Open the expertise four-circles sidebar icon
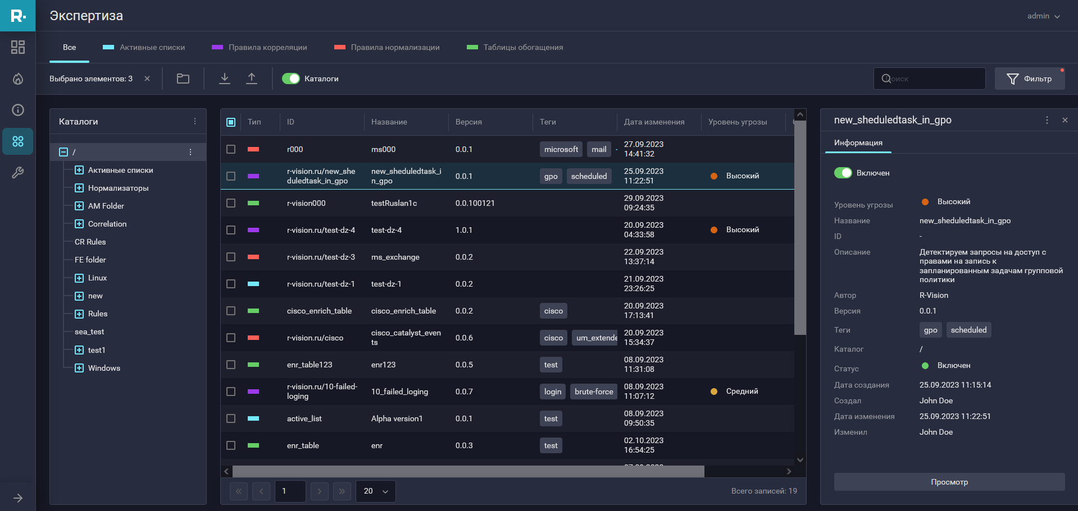 18,141
